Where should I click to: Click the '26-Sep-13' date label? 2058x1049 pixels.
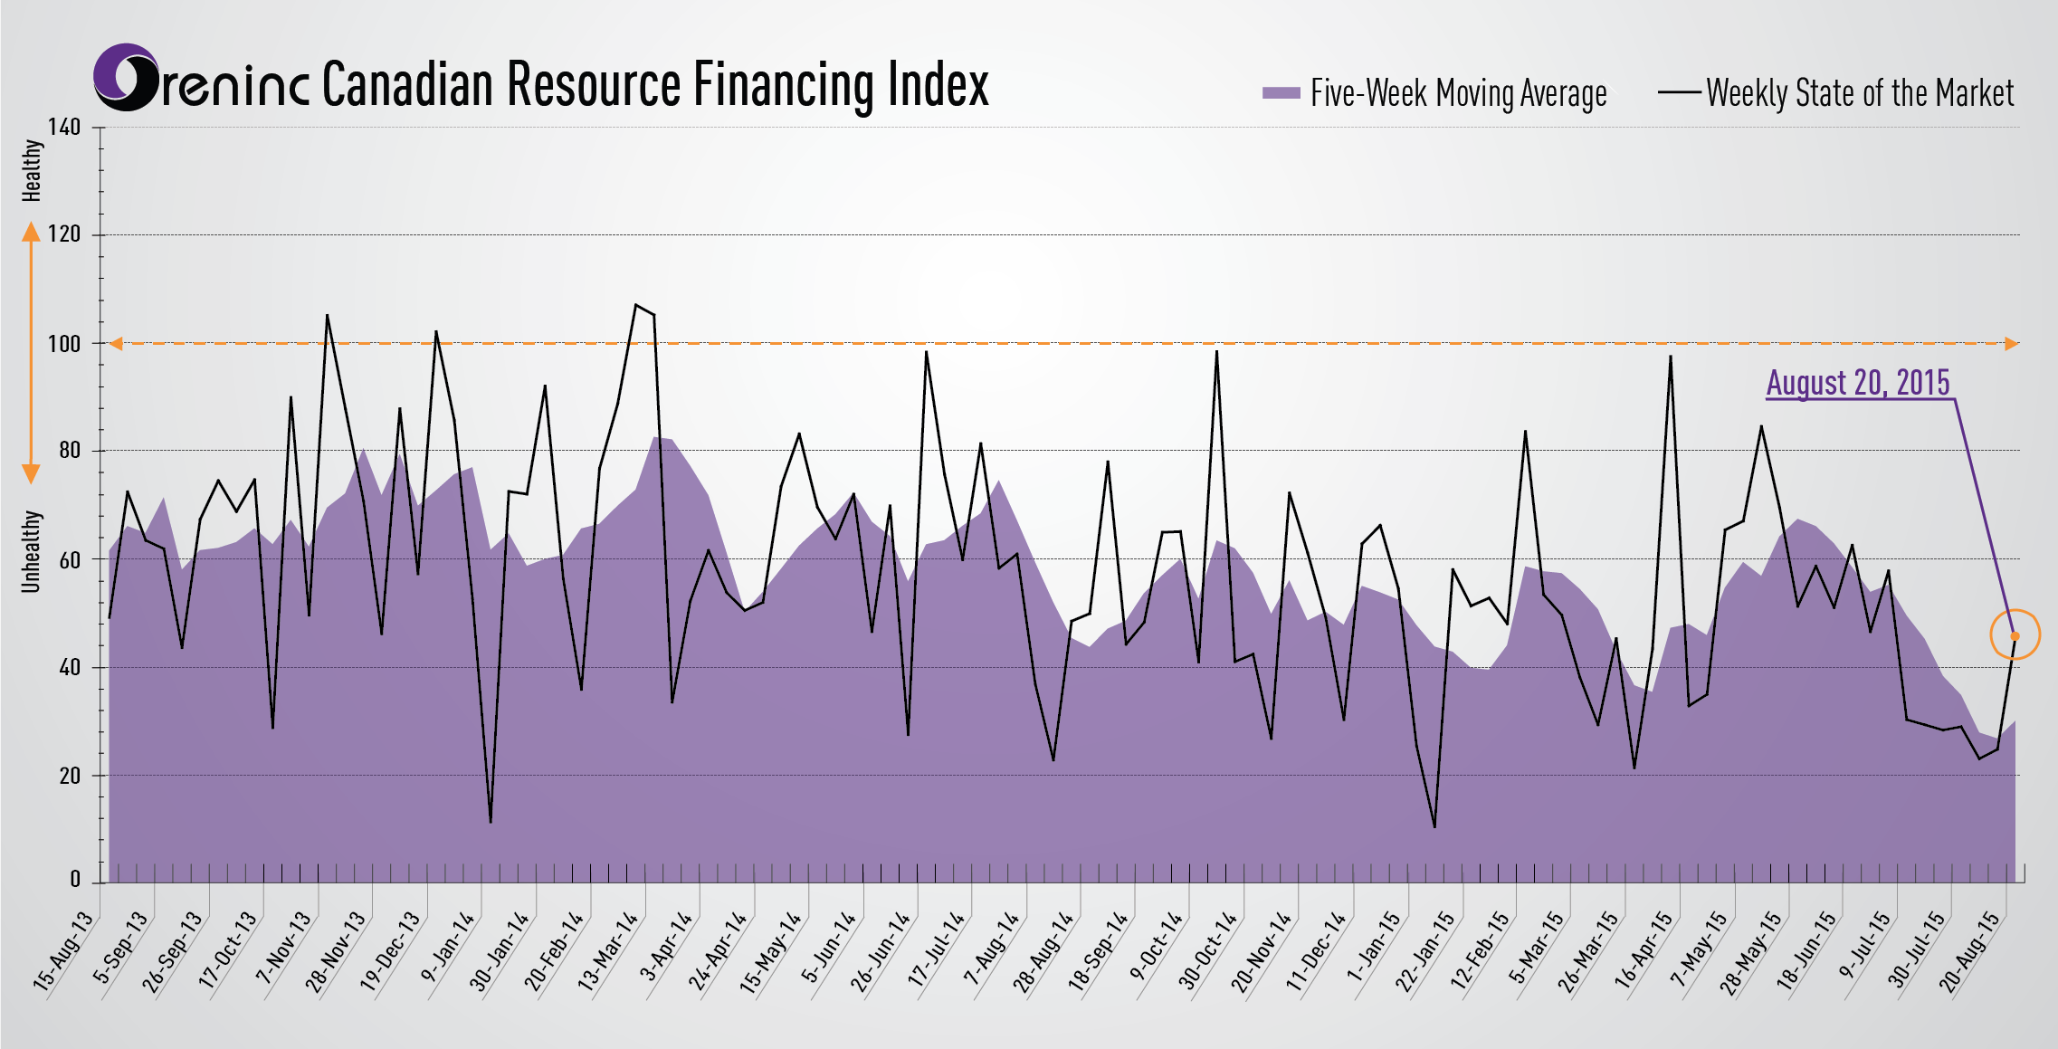coord(172,950)
